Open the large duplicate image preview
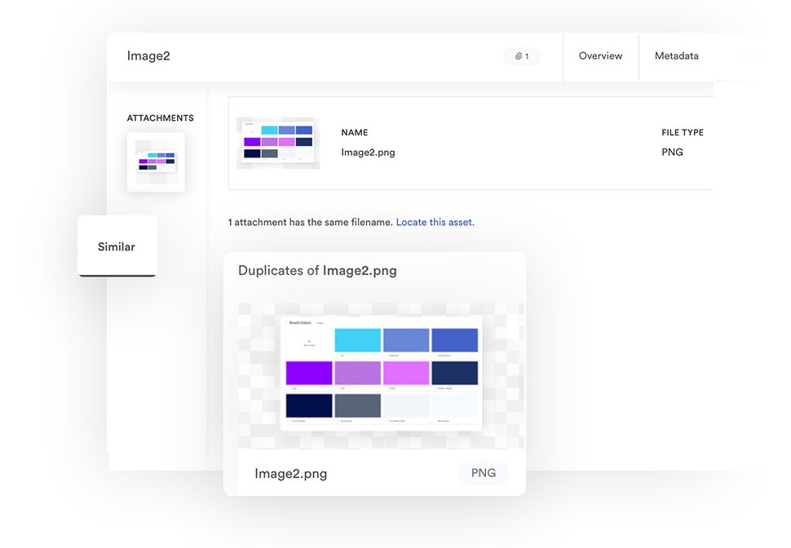791x548 pixels. coord(381,375)
